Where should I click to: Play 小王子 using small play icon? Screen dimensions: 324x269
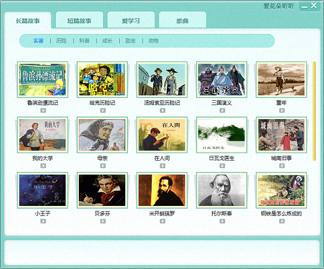(x=43, y=221)
